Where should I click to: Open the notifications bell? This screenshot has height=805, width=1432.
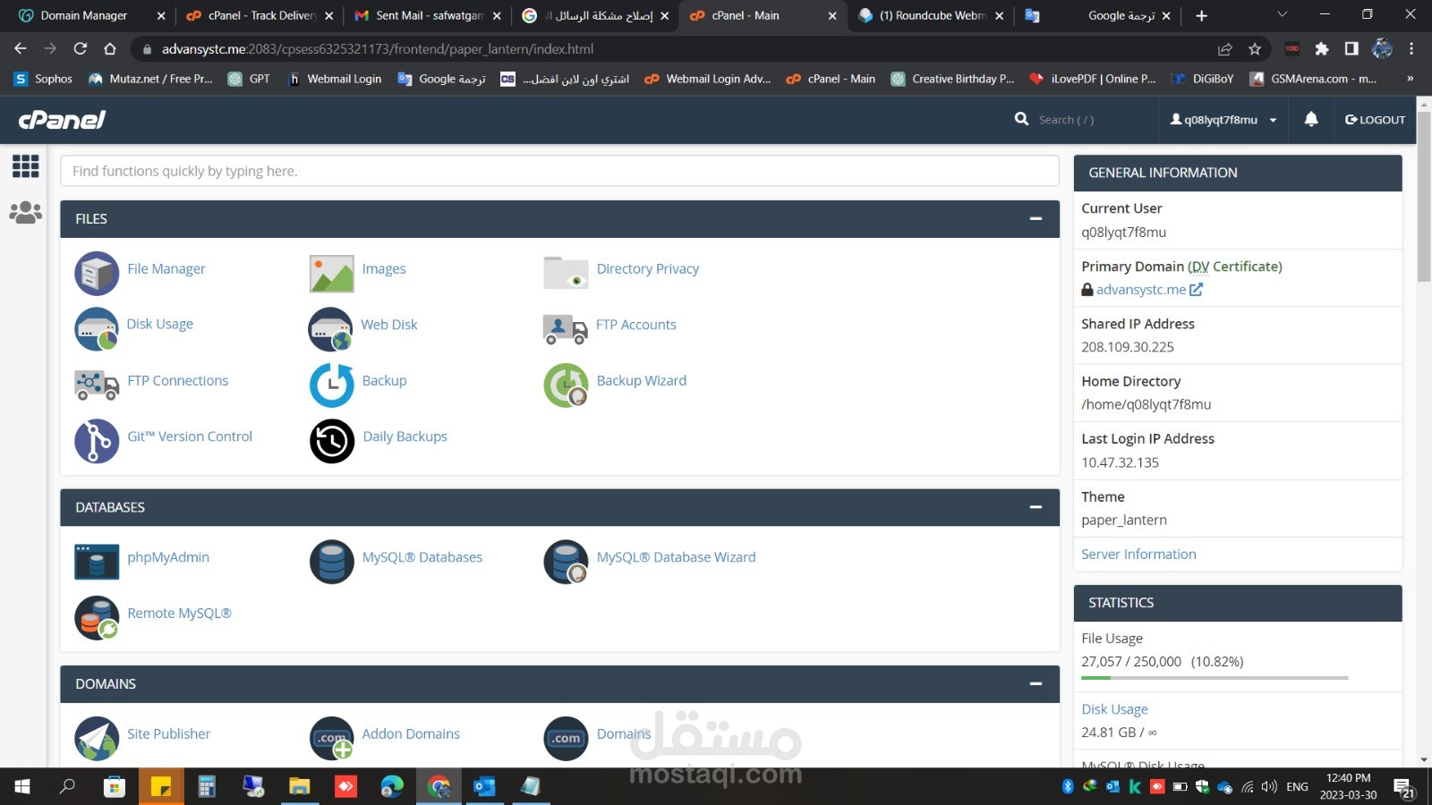click(1311, 119)
